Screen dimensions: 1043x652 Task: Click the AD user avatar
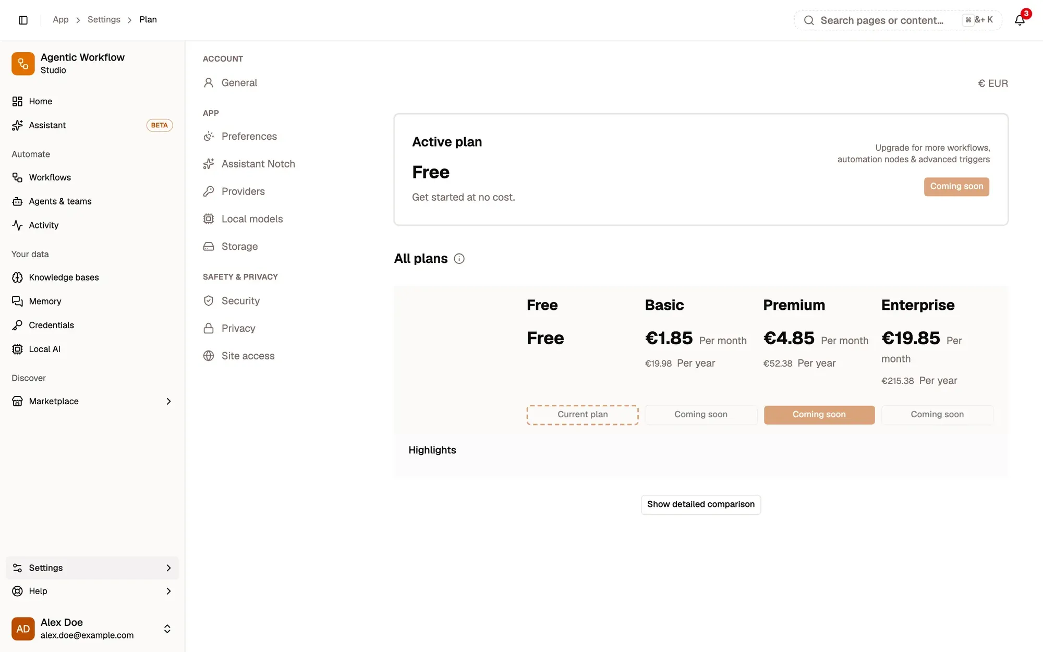pyautogui.click(x=23, y=629)
